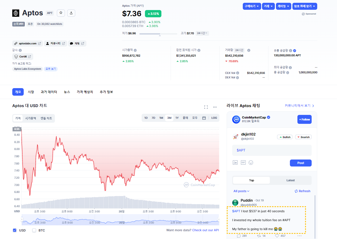Click the Post button

tap(300, 163)
